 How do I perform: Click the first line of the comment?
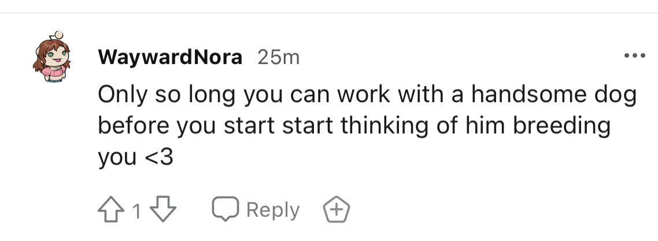[x=367, y=95]
